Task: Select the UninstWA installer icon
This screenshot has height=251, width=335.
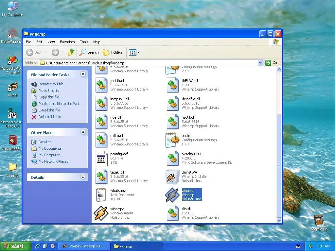Action: pyautogui.click(x=172, y=177)
